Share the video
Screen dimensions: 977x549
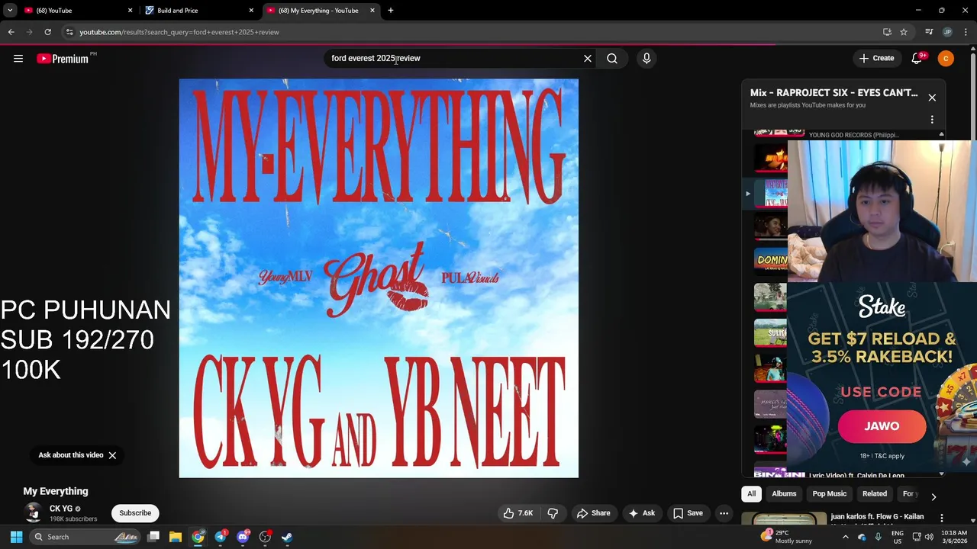click(593, 513)
